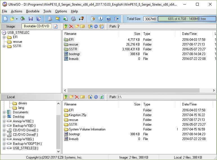Viewport: 217px width, 160px height.
Task: Click the green Refresh icon in Local toolbar
Action: [x=102, y=97]
